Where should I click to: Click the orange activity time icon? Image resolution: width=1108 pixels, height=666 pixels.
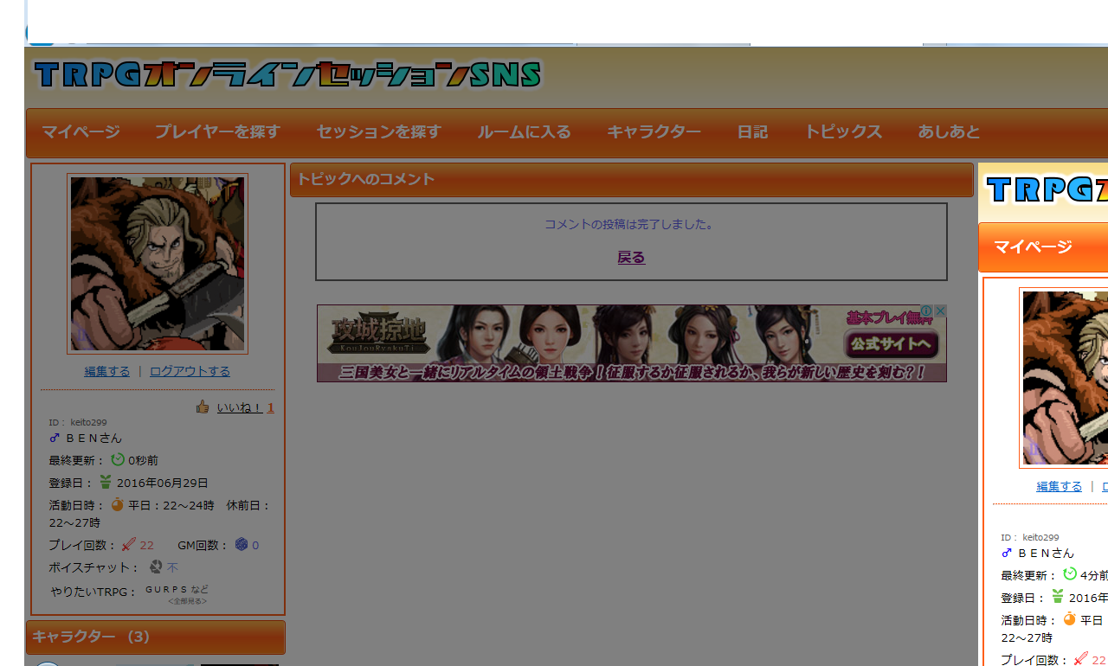(x=118, y=504)
